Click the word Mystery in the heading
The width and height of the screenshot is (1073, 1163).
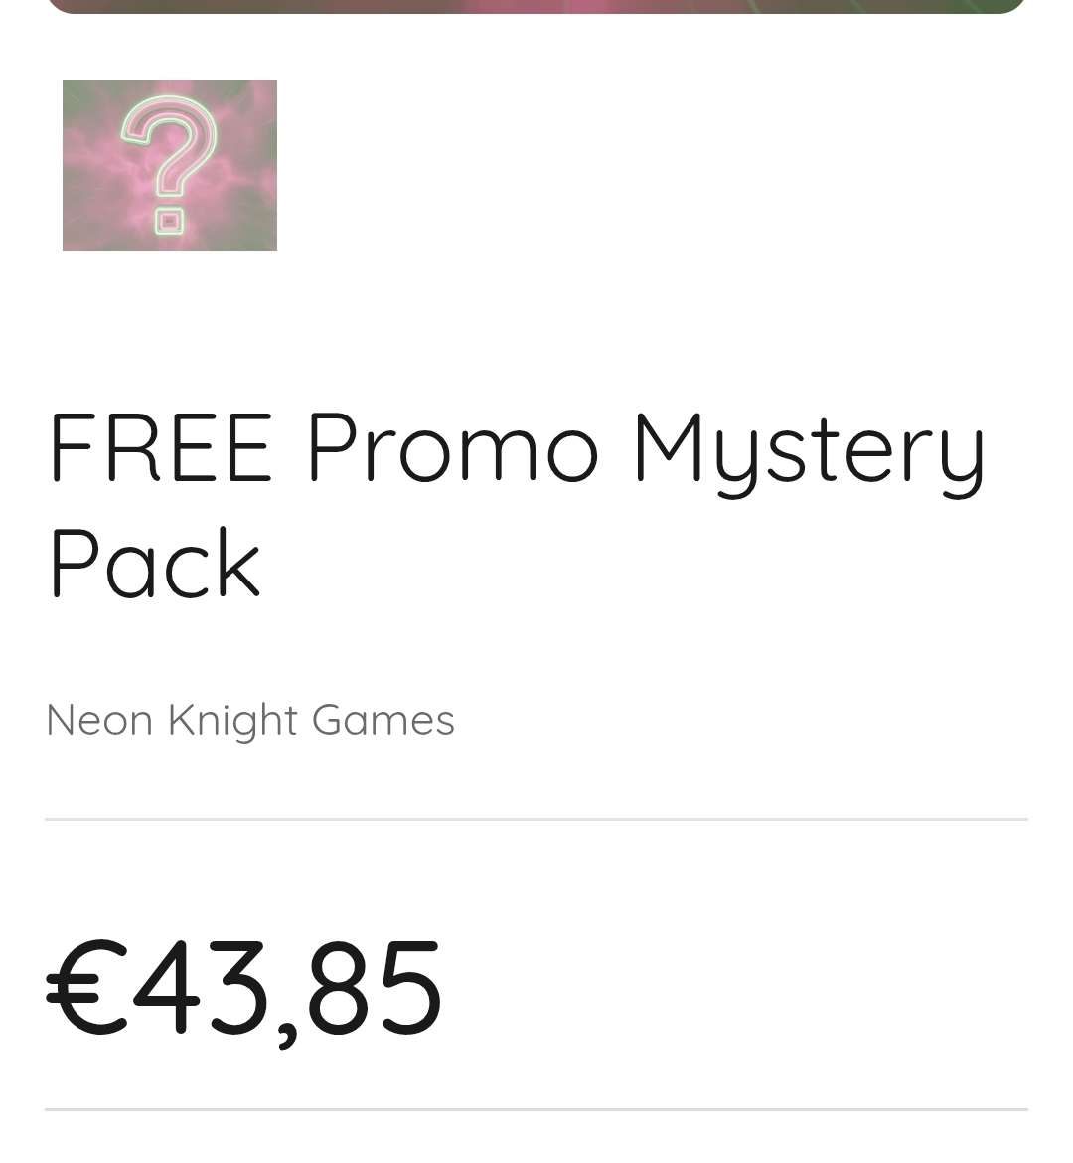click(x=811, y=454)
